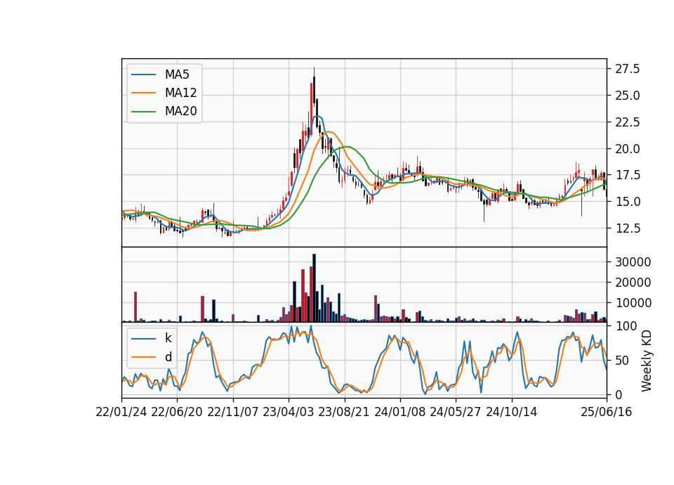Click the 12.5 price axis label

[x=627, y=228]
